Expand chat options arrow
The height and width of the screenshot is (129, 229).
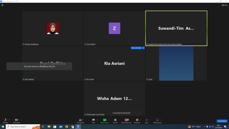click(x=97, y=120)
